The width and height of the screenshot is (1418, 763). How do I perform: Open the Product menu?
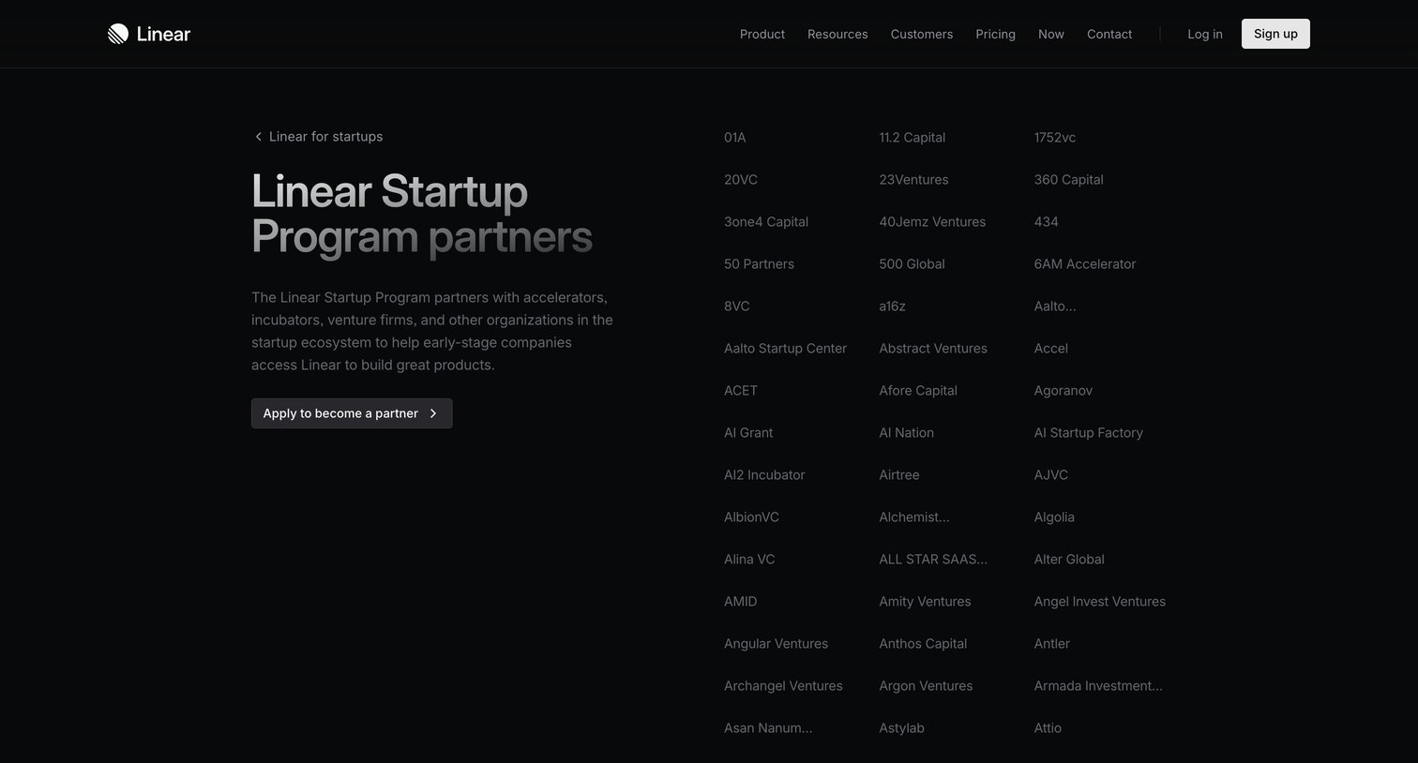point(762,34)
